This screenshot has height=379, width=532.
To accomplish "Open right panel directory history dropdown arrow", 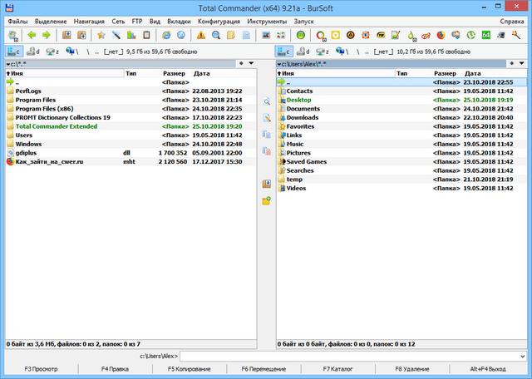I will (520, 63).
